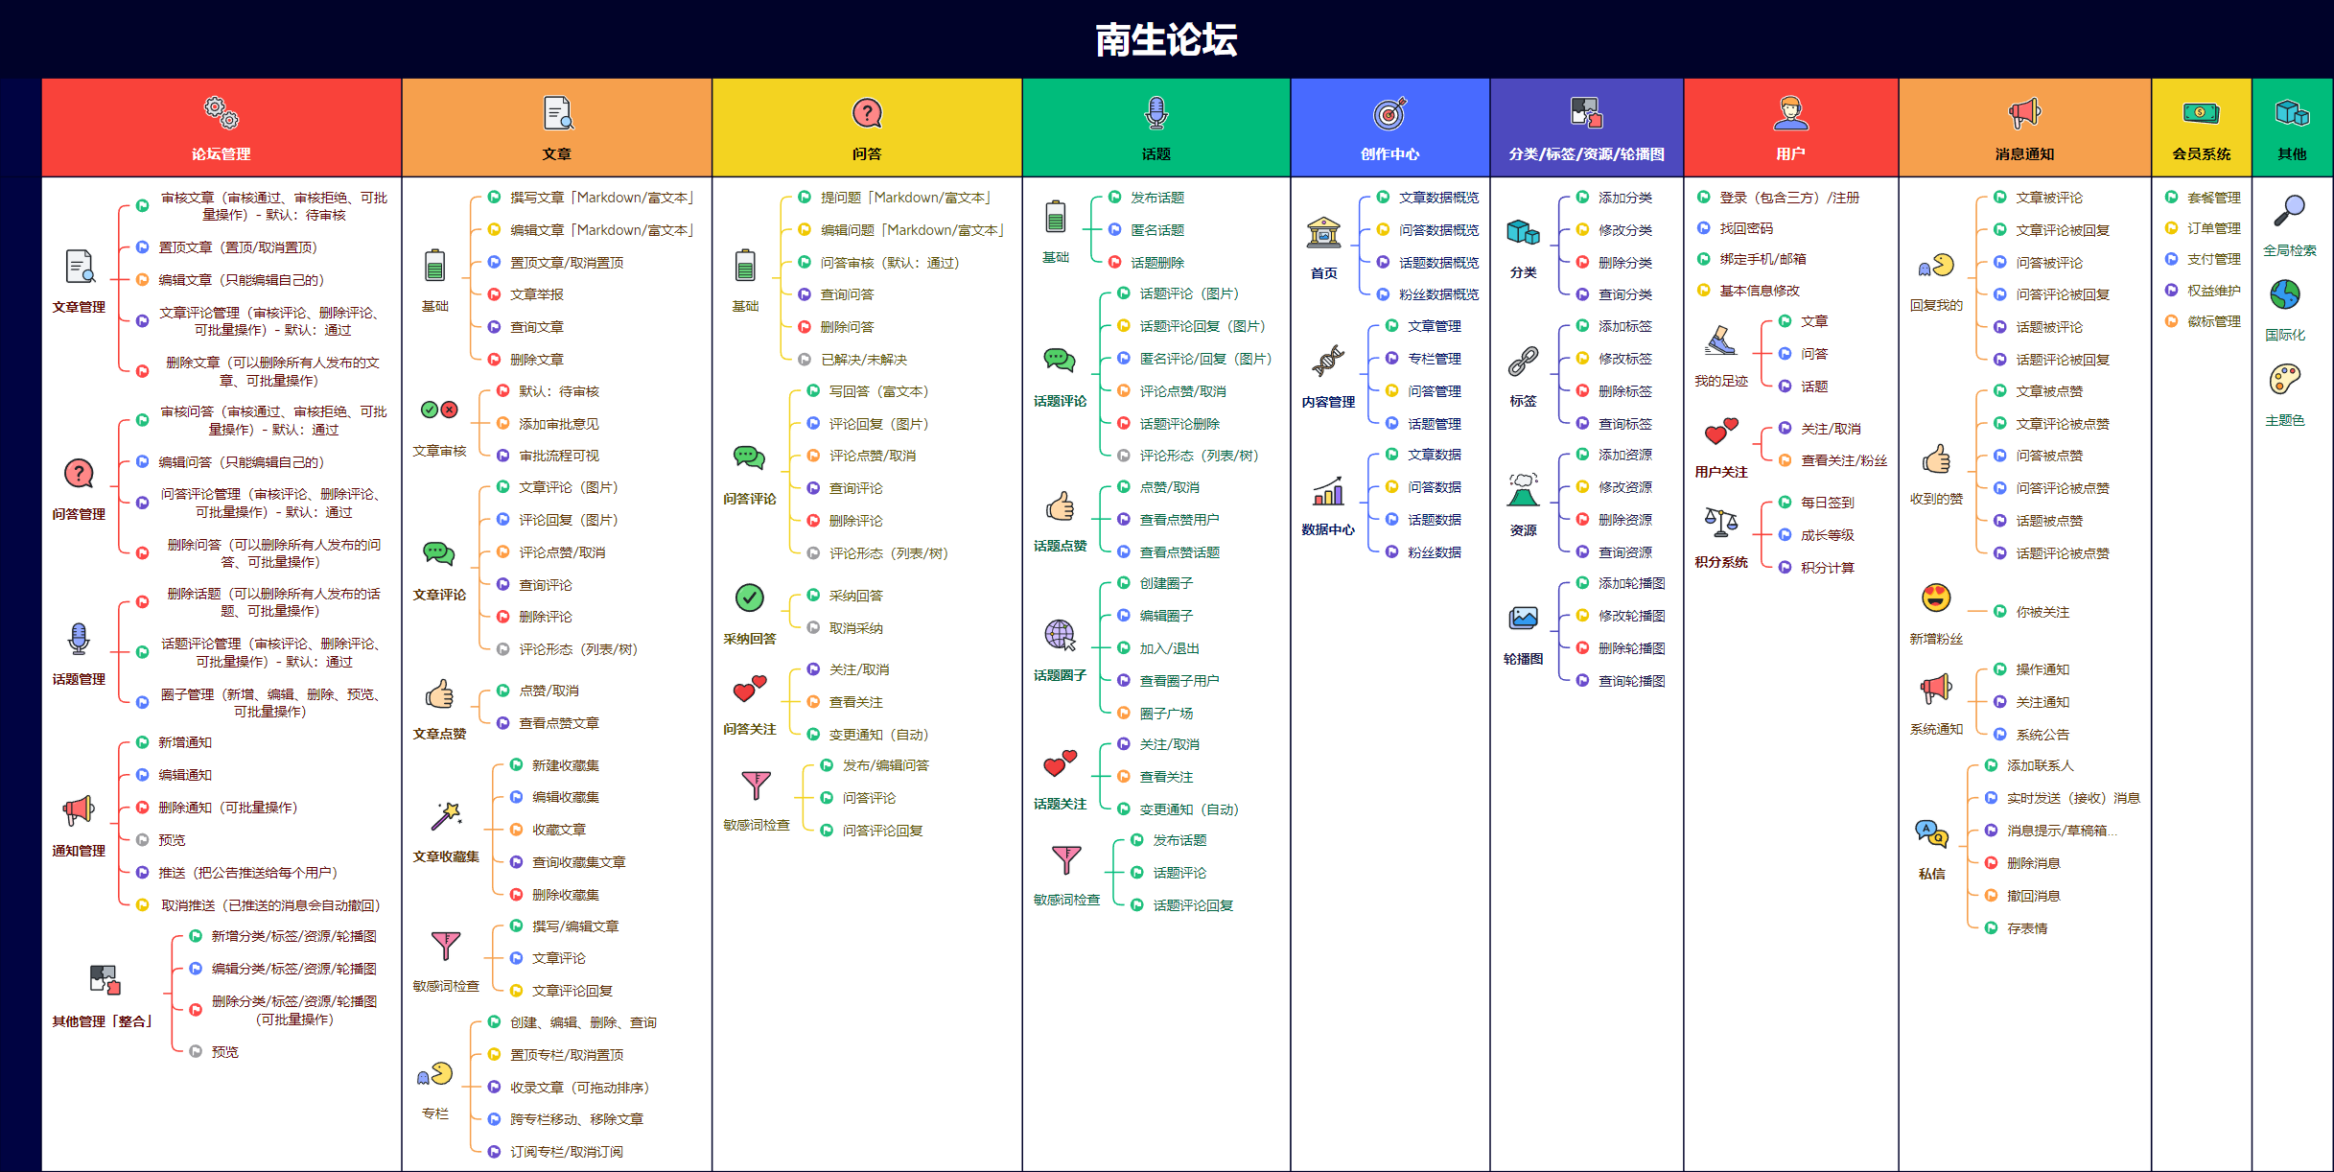Click 找回密码 under the user column
This screenshot has width=2334, height=1172.
point(1746,228)
